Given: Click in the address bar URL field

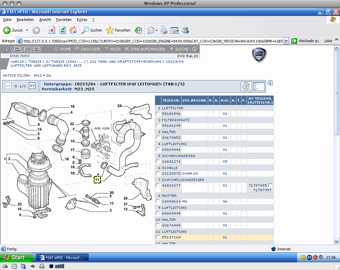Looking at the screenshot, I should (153, 41).
